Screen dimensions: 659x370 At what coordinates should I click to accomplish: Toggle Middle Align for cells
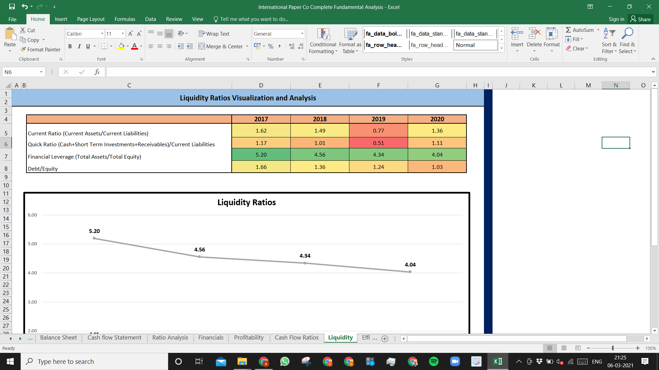160,34
